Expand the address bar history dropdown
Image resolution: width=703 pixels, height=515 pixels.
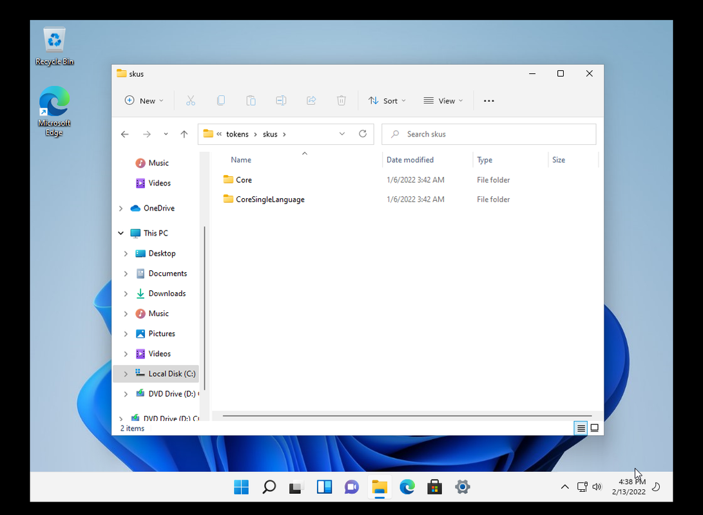tap(342, 134)
